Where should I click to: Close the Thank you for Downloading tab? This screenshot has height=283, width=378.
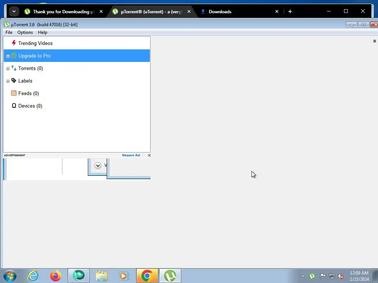(x=101, y=11)
